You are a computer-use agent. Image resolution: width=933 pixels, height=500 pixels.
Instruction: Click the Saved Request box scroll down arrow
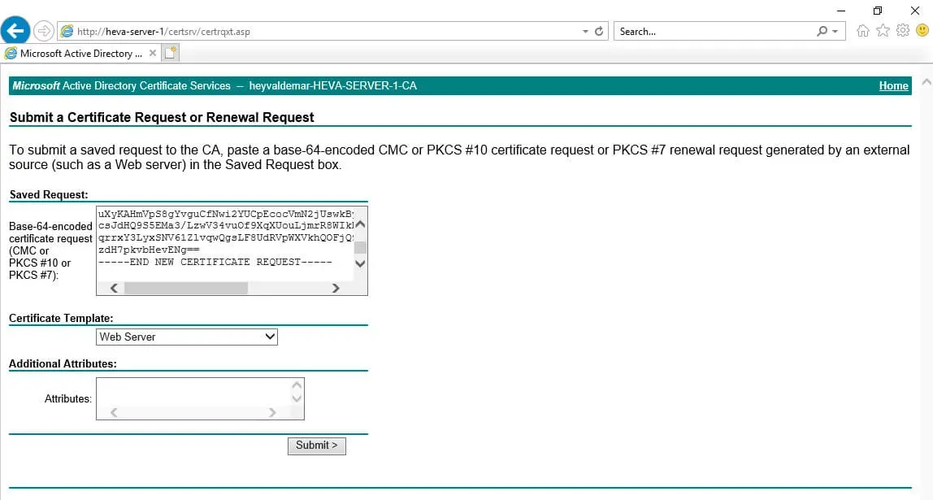tap(360, 263)
